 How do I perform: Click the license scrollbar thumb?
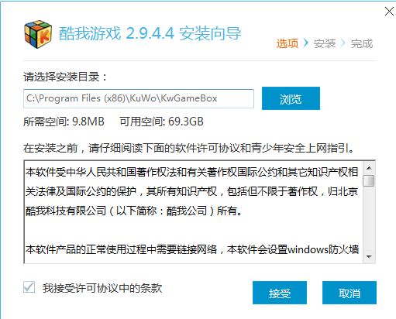(369, 180)
